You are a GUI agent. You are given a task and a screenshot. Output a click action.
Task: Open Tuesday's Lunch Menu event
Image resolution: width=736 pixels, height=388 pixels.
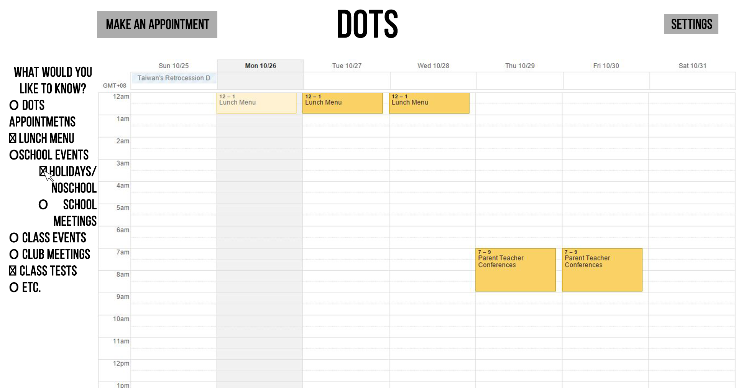[x=342, y=103]
